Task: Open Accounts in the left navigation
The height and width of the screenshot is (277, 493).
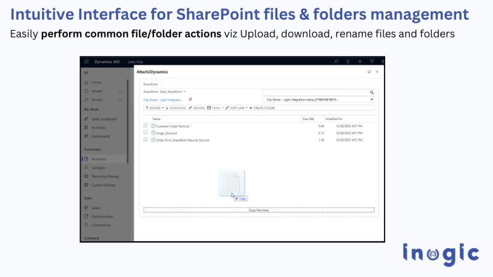Action: [98, 159]
